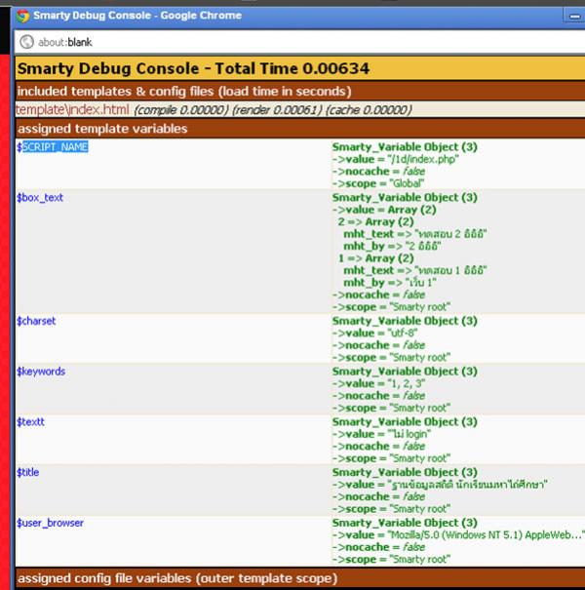The height and width of the screenshot is (590, 585).
Task: Click the render 0.00061 timing text
Action: [x=277, y=110]
